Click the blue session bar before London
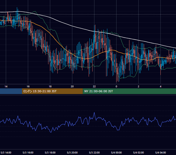Screen dimensions: 176x155 point(11,91)
